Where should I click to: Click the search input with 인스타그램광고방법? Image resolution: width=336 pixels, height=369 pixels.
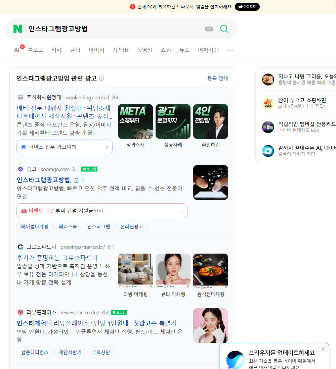tap(113, 29)
